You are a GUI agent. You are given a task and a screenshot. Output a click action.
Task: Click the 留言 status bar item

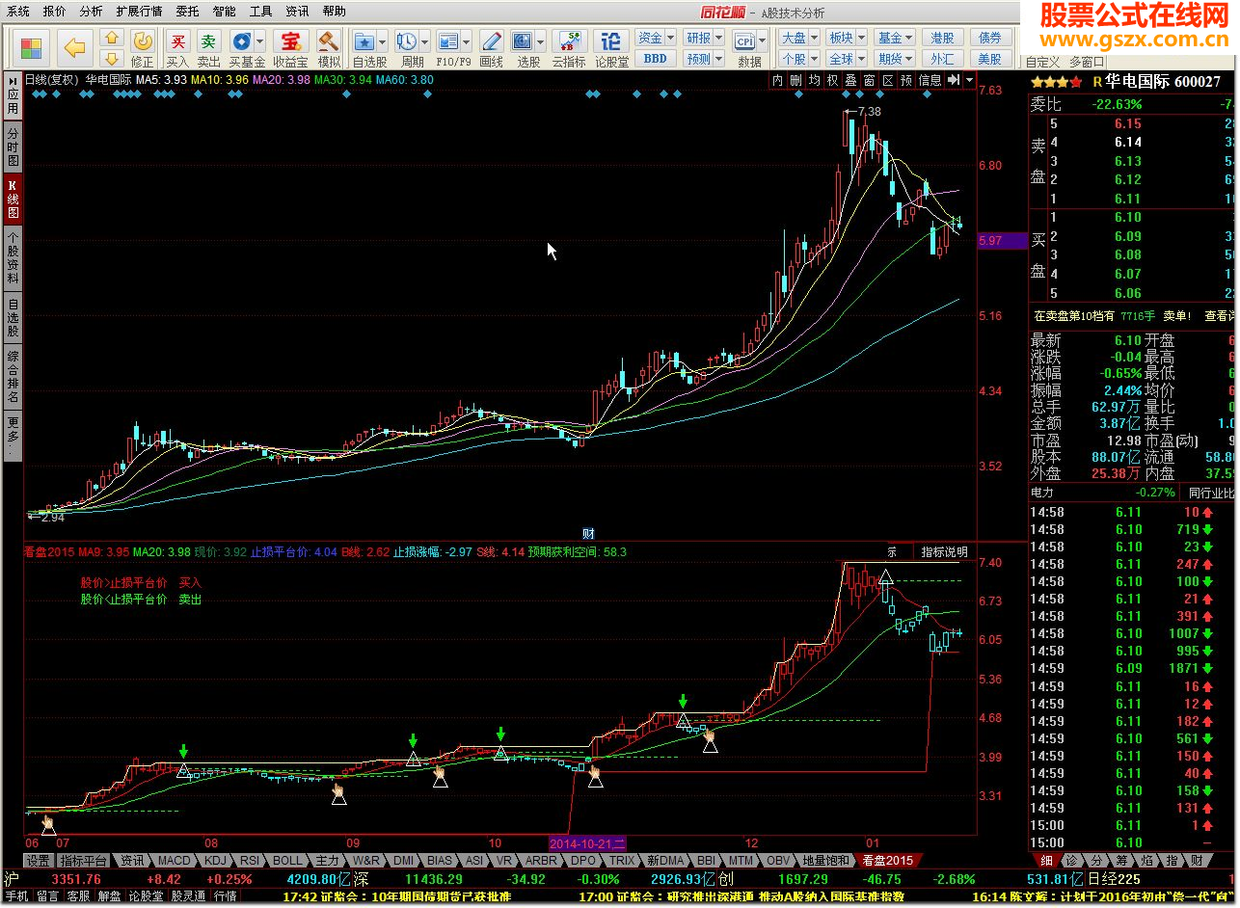(47, 895)
